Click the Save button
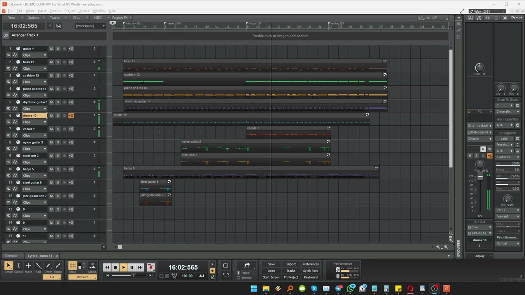This screenshot has width=525, height=295. (272, 264)
